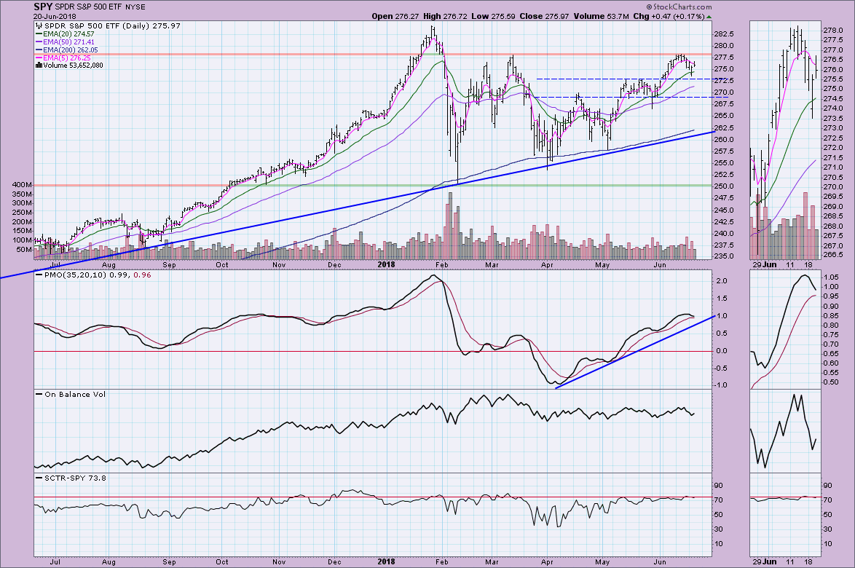Select the EMA(200) 262.05 legend entry

tap(71, 50)
